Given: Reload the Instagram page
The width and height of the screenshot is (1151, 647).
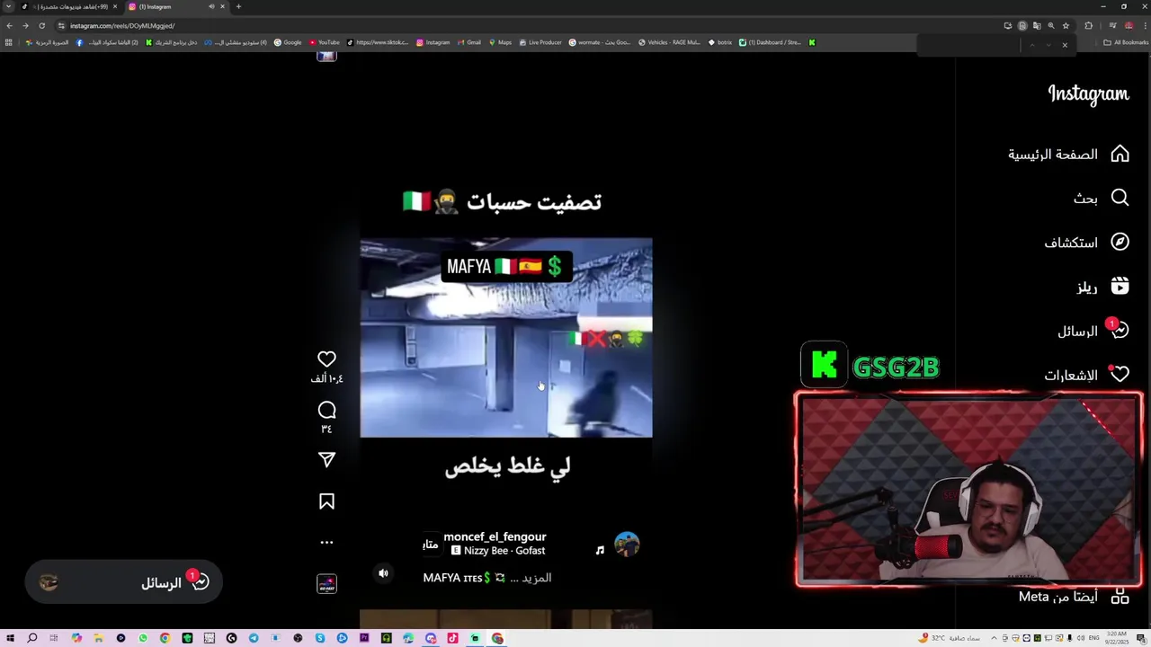Looking at the screenshot, I should [41, 25].
